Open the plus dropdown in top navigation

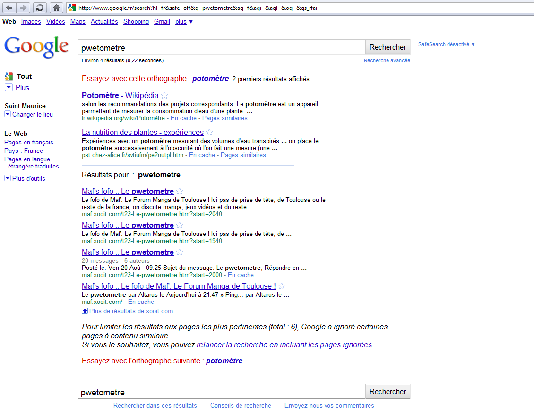point(184,21)
